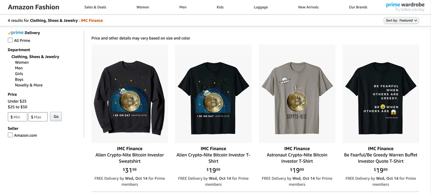Screen dimensions: 431x195
Task: Select the Luggage navigation item
Action: click(261, 7)
